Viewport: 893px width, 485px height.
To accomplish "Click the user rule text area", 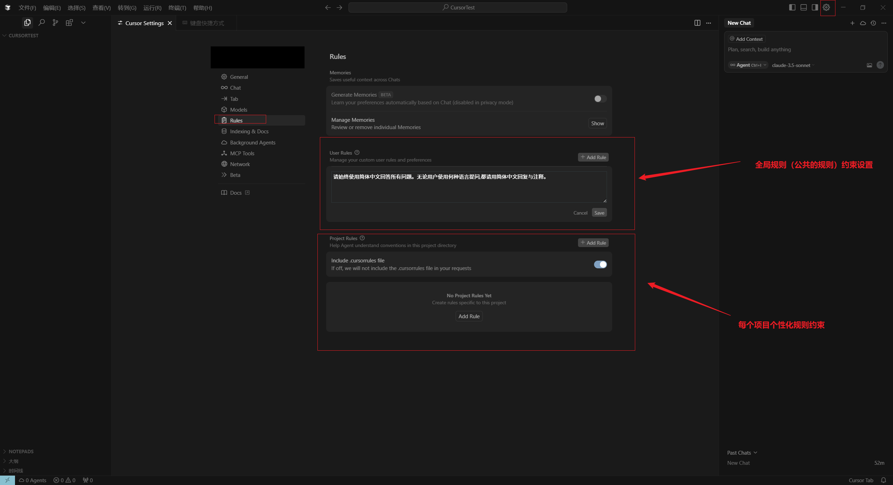I will 468,187.
